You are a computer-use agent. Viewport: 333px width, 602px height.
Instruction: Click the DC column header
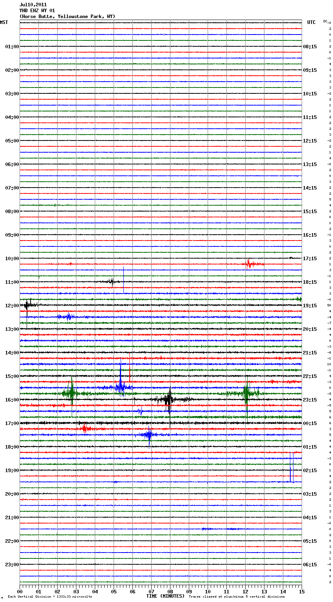pyautogui.click(x=326, y=21)
